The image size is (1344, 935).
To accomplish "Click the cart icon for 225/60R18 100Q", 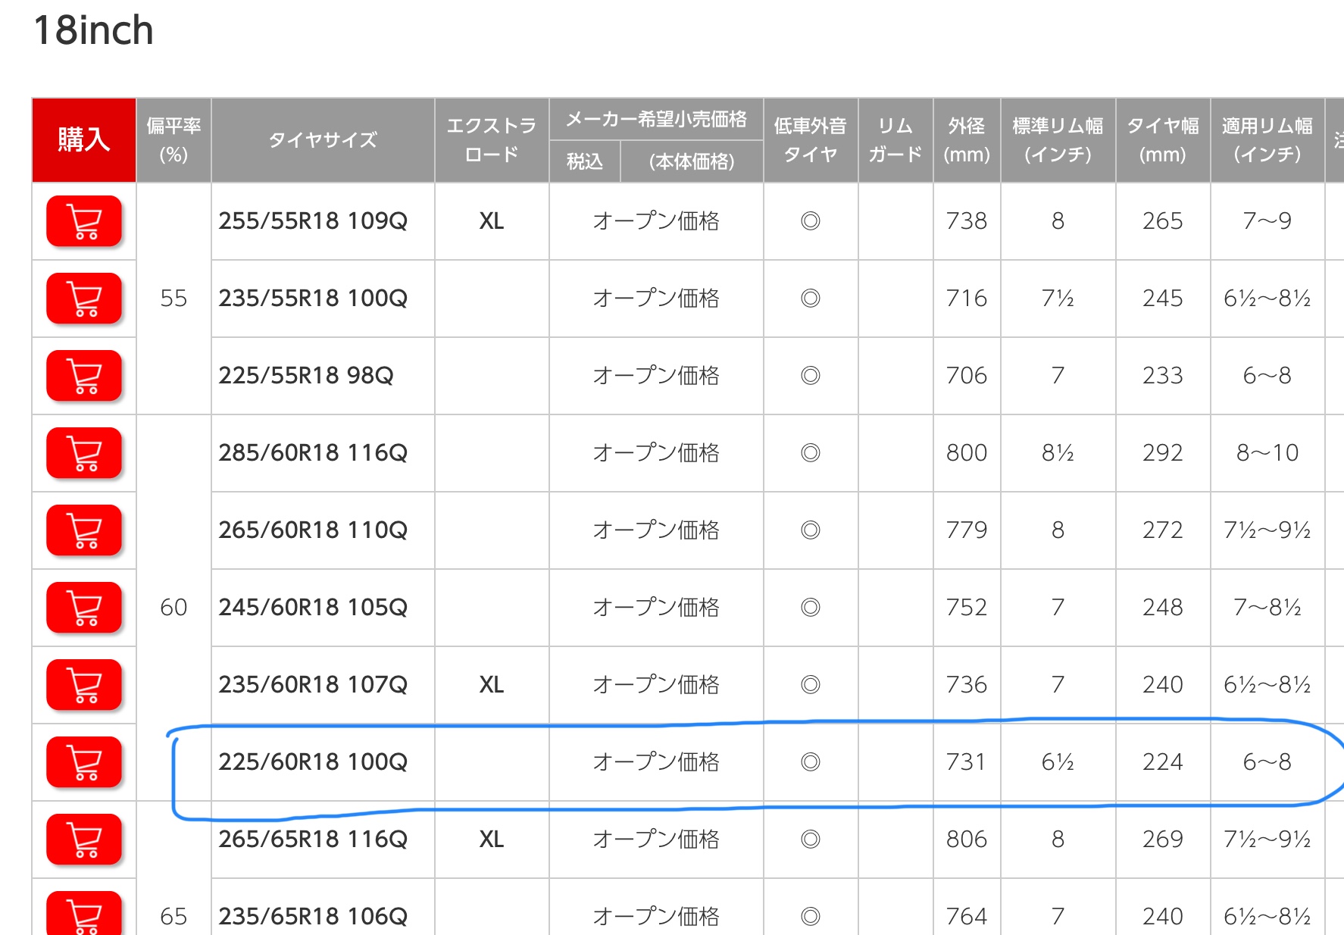I will (84, 762).
